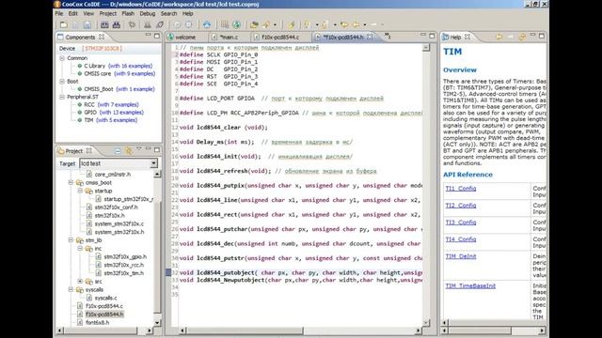Click the link-with-editor icon in Project panel

pyautogui.click(x=129, y=150)
